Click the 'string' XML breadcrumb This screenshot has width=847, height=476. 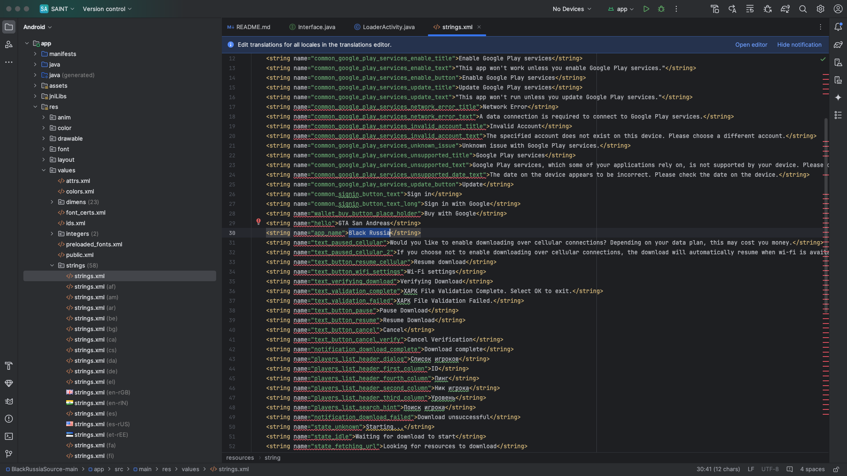pyautogui.click(x=273, y=457)
